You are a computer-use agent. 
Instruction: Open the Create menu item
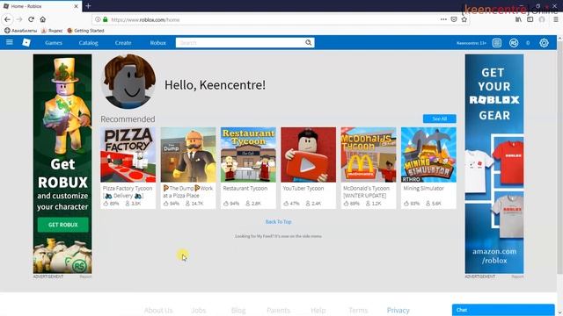pyautogui.click(x=123, y=43)
